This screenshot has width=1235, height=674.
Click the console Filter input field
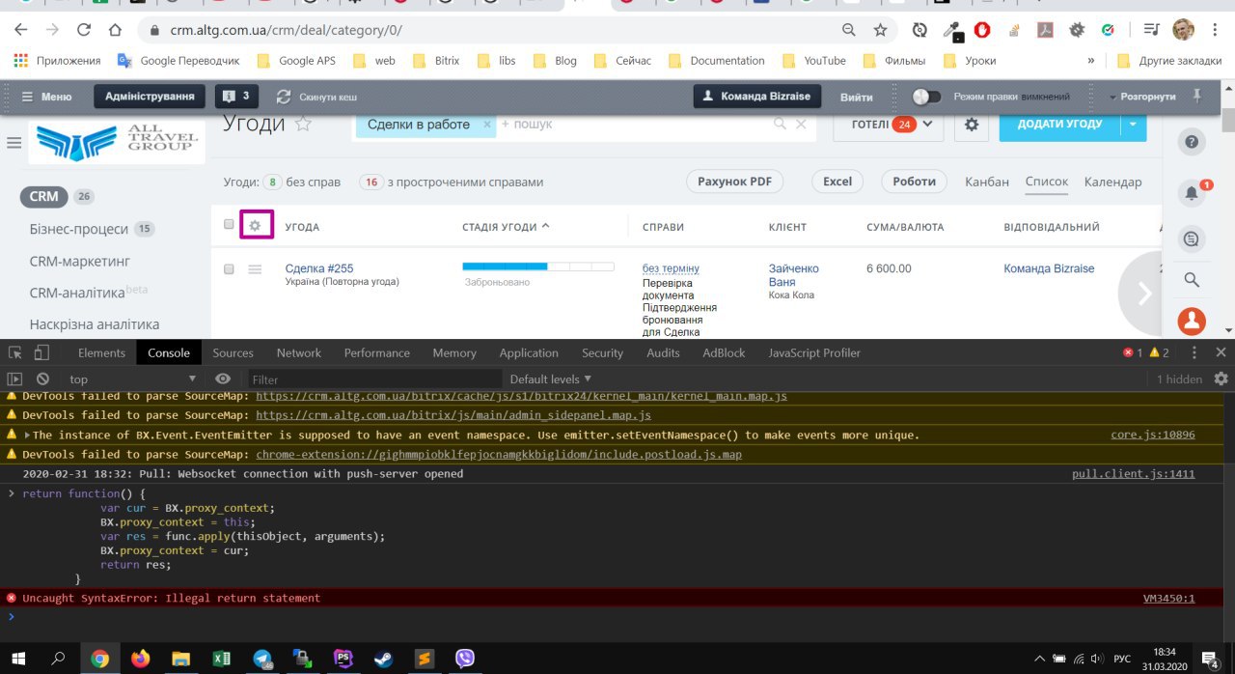click(374, 379)
